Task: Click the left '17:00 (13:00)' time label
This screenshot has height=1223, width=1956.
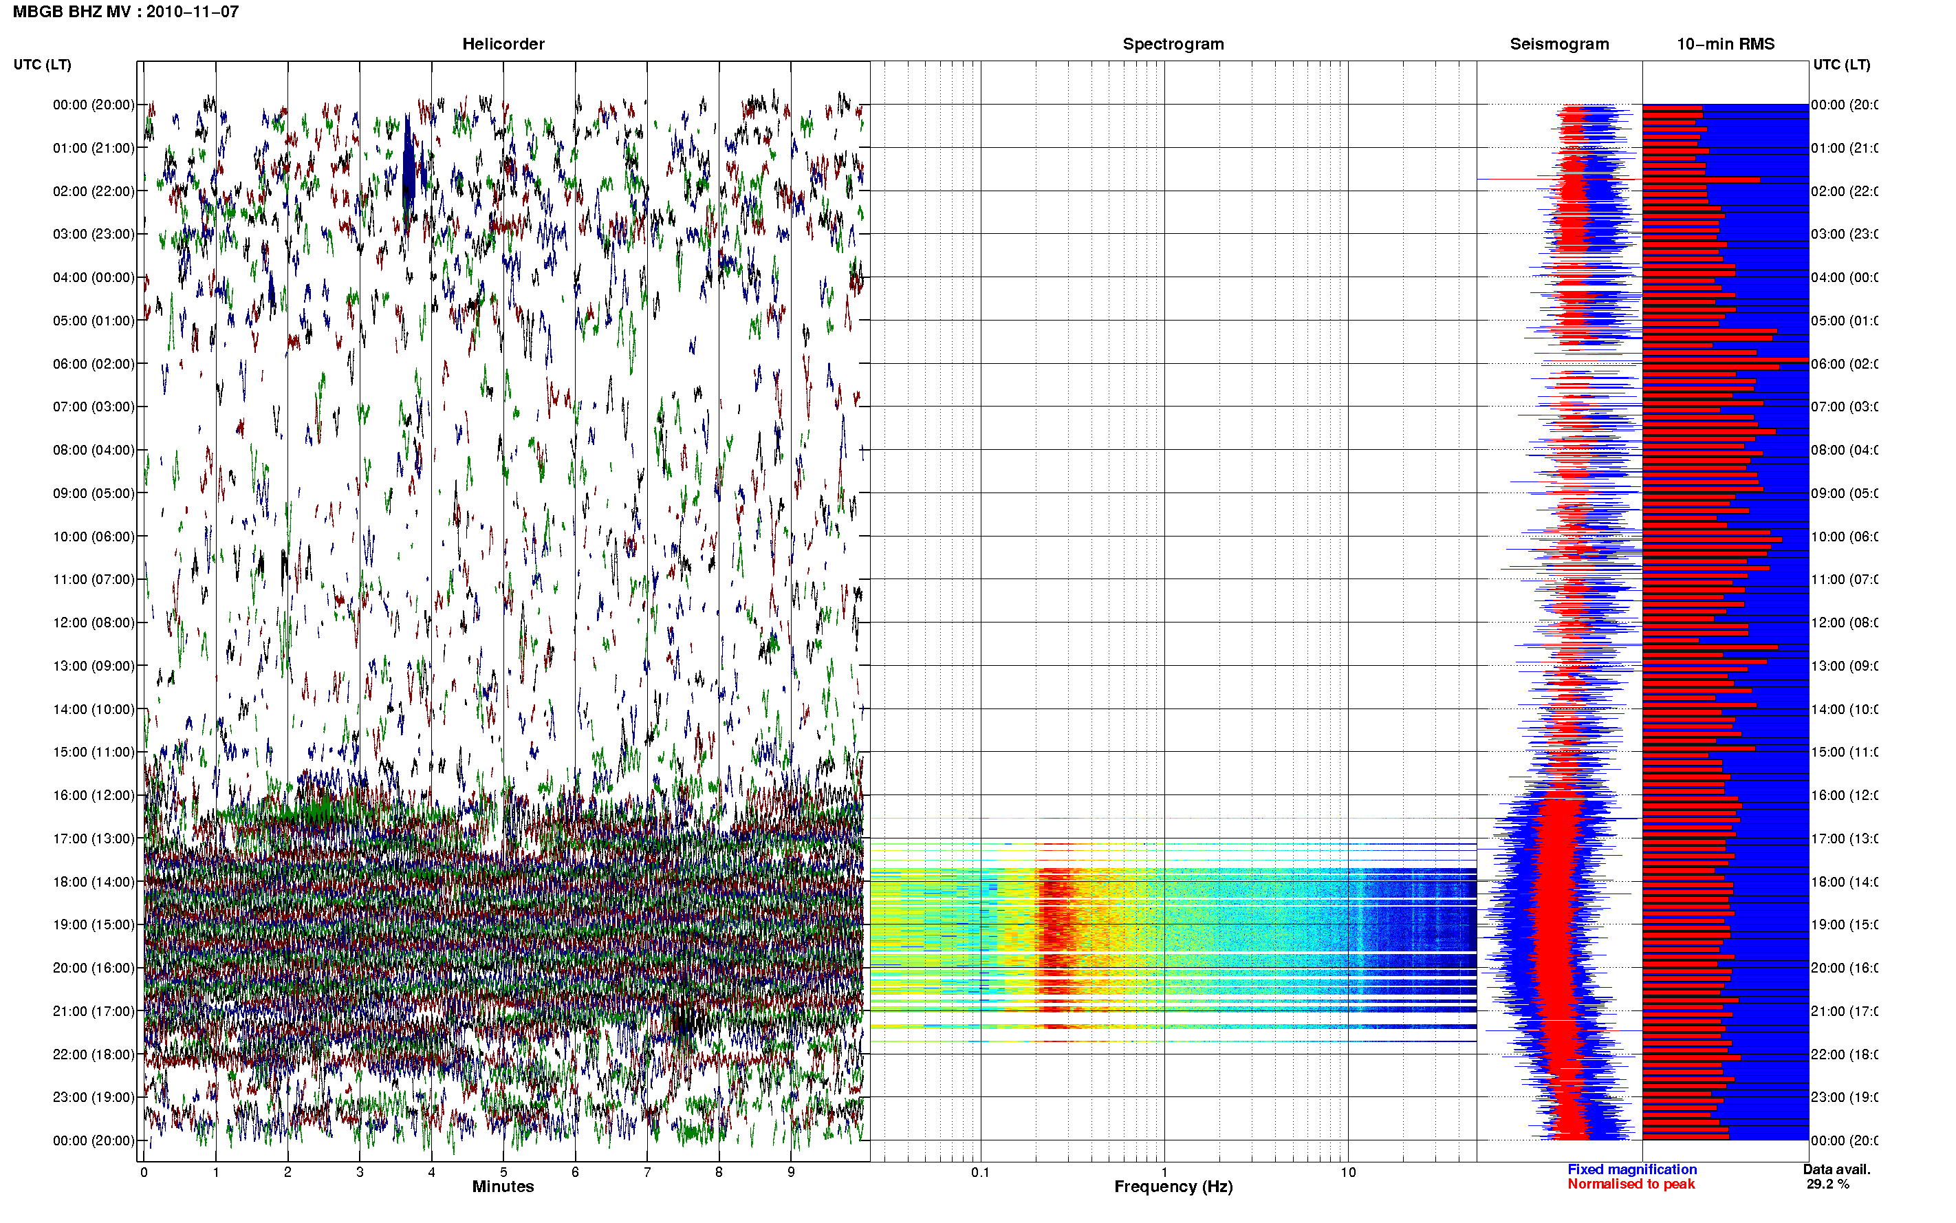Action: [x=94, y=838]
